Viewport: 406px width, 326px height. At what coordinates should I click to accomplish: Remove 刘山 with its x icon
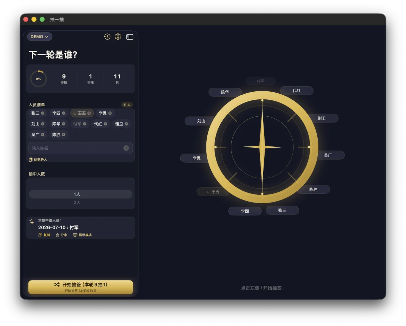tap(43, 124)
